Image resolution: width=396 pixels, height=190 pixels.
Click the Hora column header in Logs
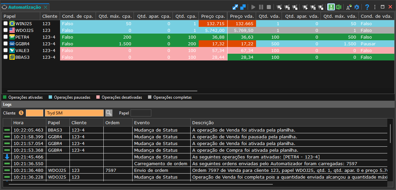29,123
